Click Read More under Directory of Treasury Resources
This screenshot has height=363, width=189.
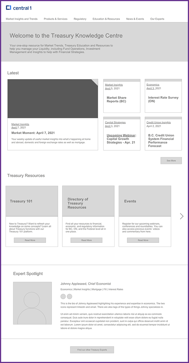click(87, 240)
